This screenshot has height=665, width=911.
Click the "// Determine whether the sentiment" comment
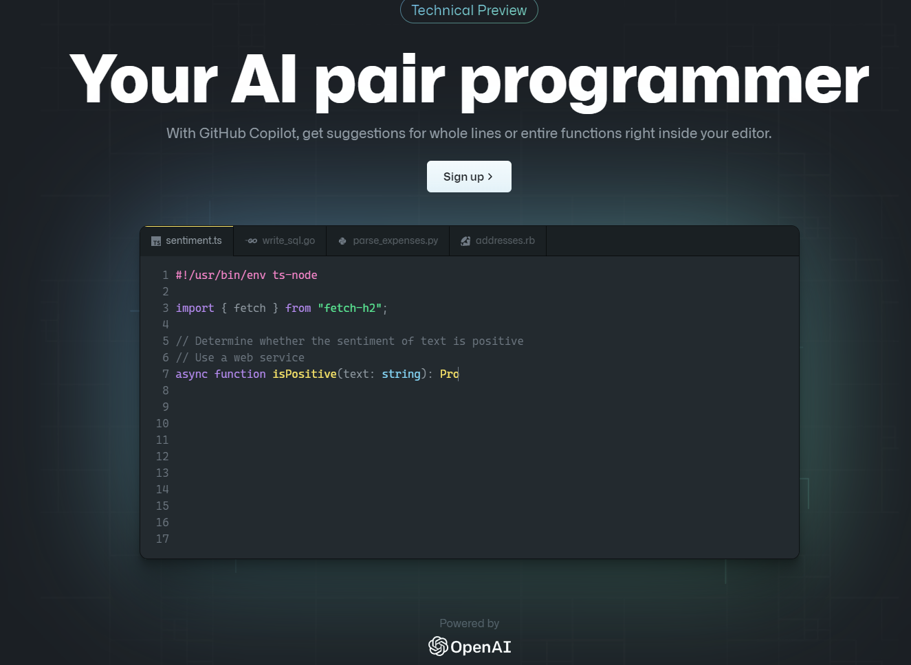point(350,341)
